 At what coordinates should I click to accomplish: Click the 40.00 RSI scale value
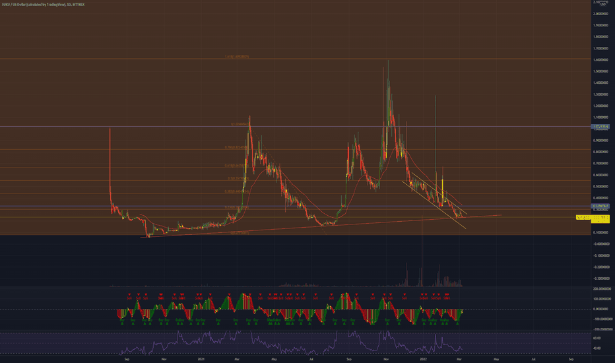(597, 348)
